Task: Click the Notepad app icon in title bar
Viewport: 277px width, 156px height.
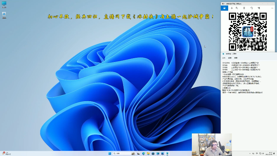Action: point(223,54)
